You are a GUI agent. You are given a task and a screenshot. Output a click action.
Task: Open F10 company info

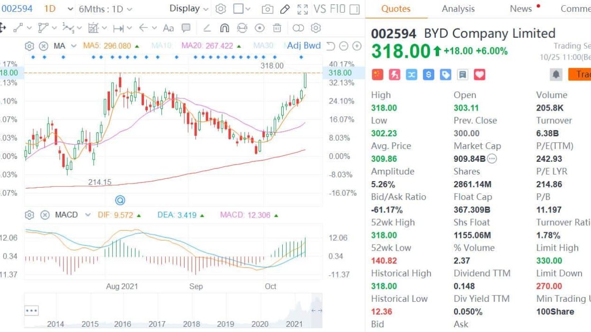coord(338,9)
